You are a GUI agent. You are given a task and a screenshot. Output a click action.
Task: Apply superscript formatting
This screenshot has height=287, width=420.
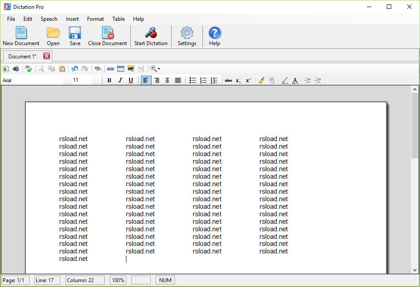pyautogui.click(x=248, y=80)
